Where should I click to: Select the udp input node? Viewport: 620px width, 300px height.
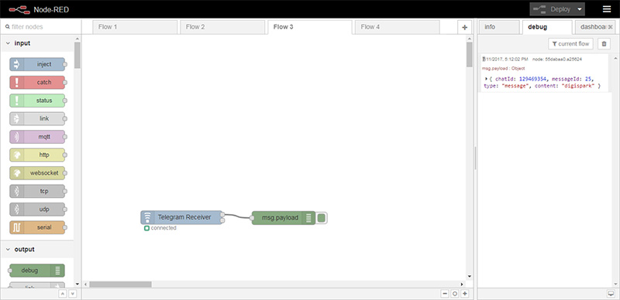37,210
